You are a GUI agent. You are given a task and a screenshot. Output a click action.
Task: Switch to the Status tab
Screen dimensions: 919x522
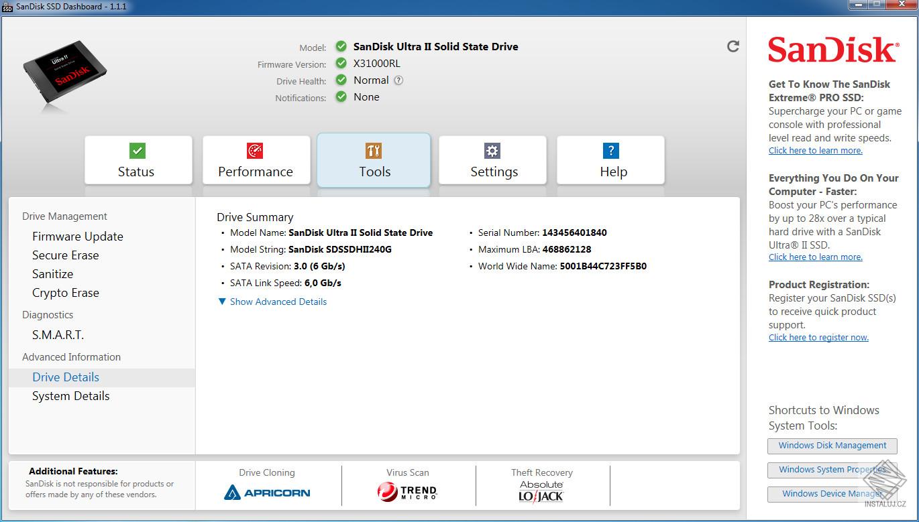click(x=138, y=171)
